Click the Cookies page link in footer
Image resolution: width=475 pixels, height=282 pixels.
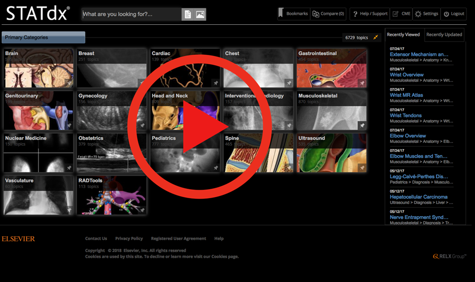(225, 257)
